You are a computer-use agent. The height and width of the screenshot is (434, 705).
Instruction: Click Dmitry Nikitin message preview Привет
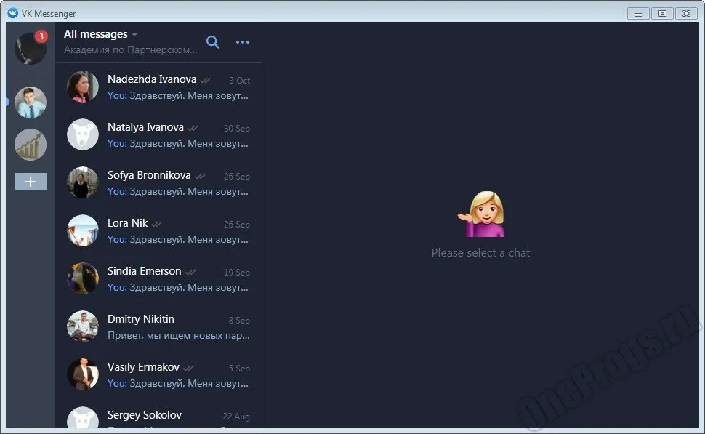(x=179, y=336)
